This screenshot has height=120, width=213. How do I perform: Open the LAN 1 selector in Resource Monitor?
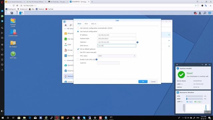tap(180, 102)
